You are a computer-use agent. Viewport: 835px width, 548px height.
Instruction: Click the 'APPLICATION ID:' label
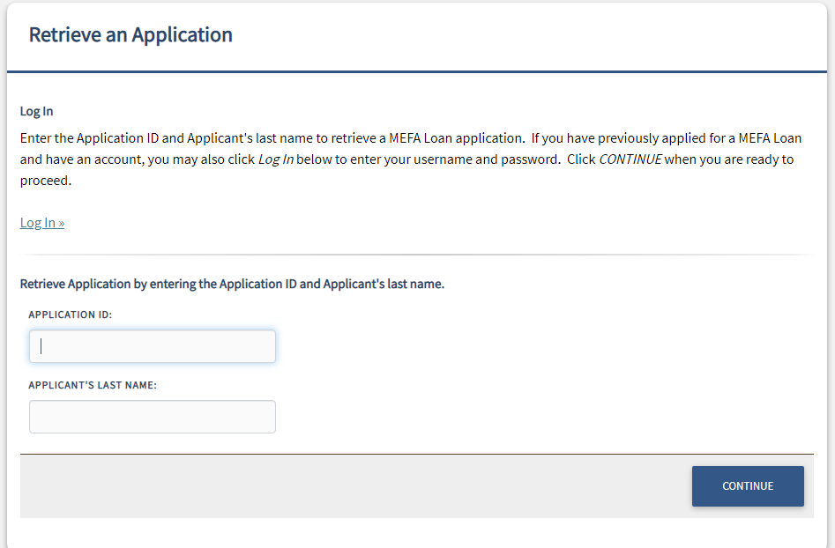71,315
